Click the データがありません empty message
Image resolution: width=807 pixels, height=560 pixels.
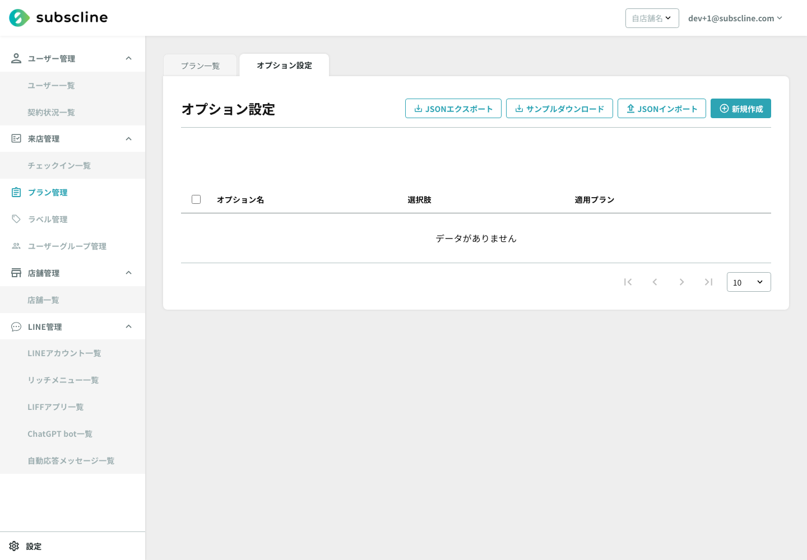(476, 238)
